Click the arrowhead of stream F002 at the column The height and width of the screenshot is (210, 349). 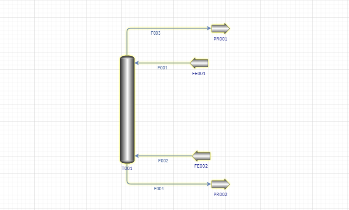pos(137,156)
